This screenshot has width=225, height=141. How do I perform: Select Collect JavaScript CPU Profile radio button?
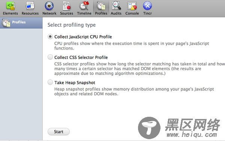(x=50, y=37)
